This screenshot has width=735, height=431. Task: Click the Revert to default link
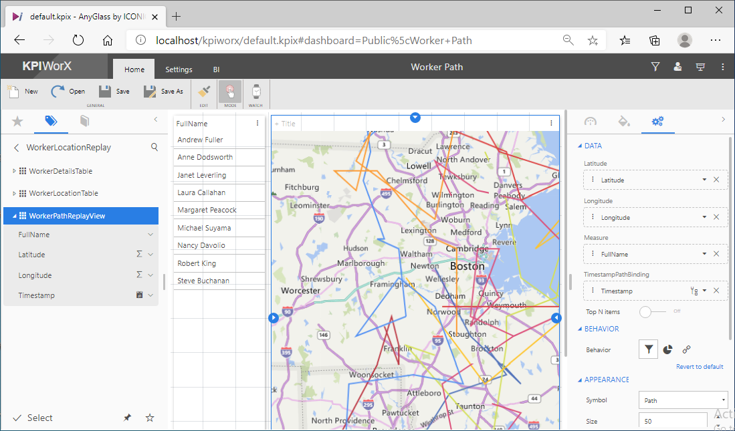pos(700,366)
